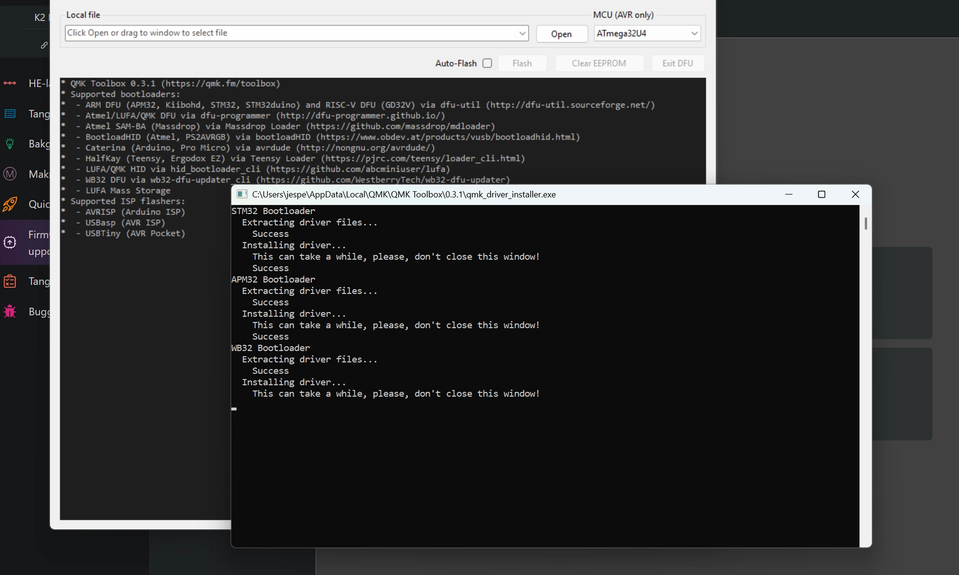Enable the Auto-Flash checkbox
The height and width of the screenshot is (575, 959).
(487, 63)
